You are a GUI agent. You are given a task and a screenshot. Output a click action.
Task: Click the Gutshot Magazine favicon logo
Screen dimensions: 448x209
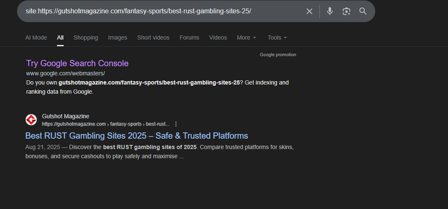[31, 120]
